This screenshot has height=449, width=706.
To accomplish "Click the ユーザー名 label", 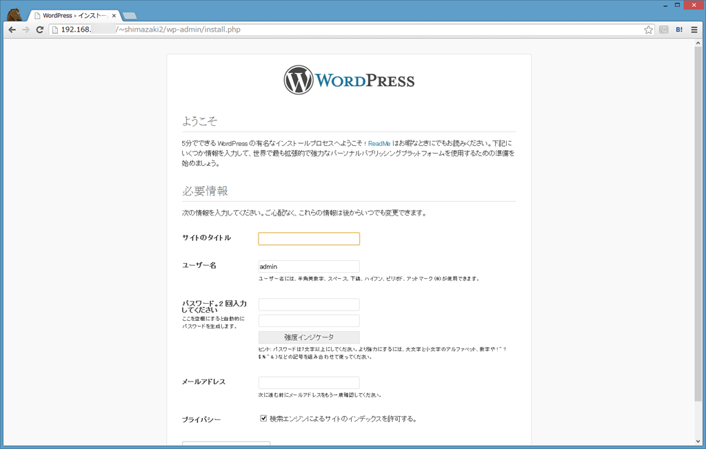I will pos(199,265).
